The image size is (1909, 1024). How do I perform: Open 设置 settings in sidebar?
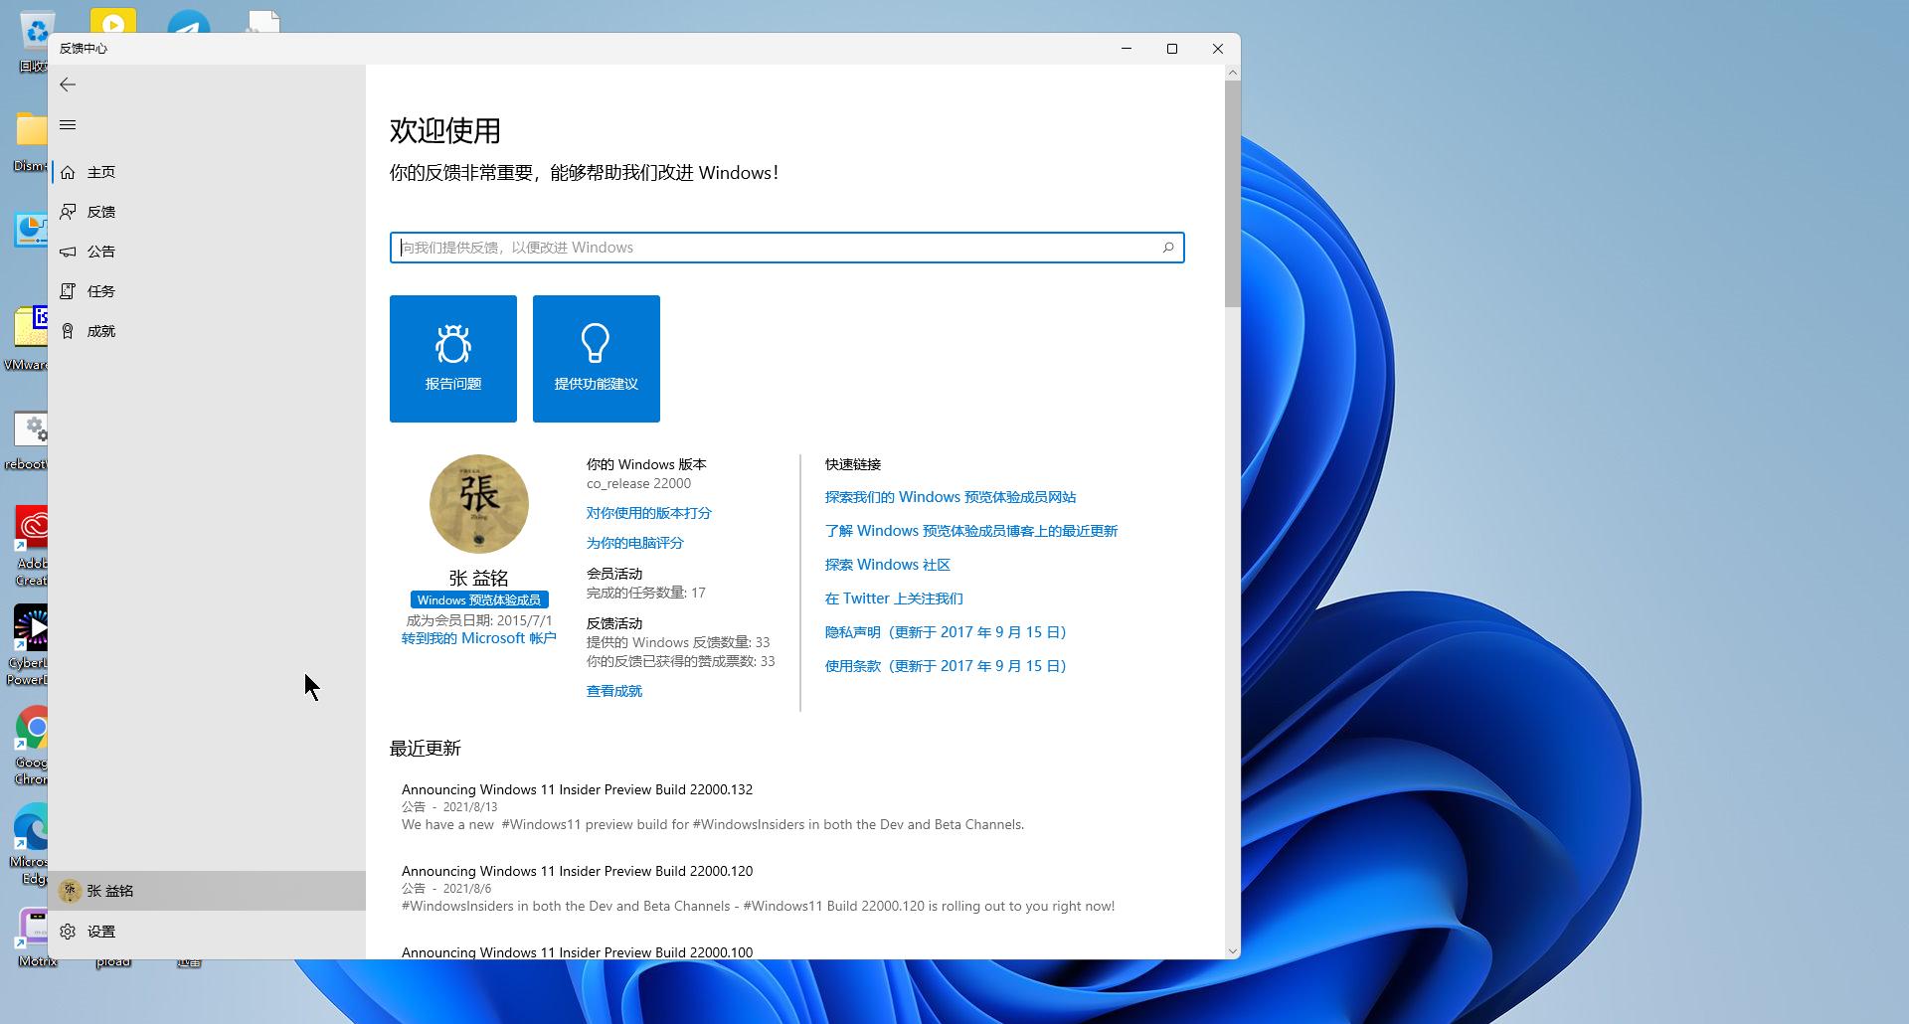207,932
